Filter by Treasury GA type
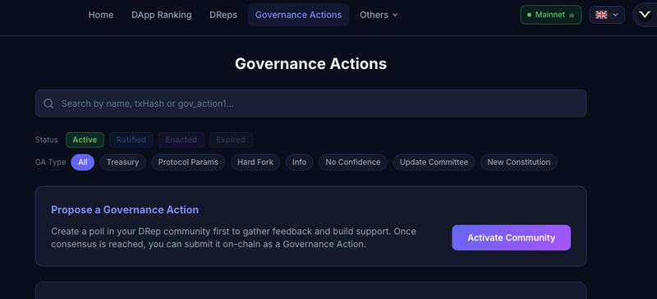 [122, 163]
